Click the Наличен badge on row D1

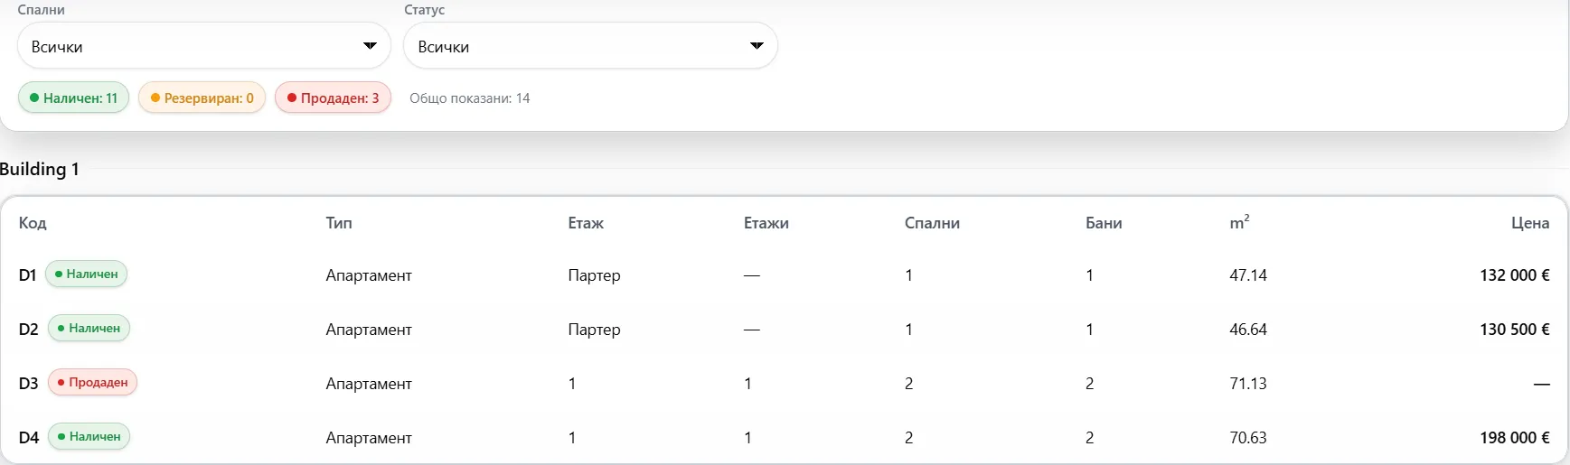86,274
